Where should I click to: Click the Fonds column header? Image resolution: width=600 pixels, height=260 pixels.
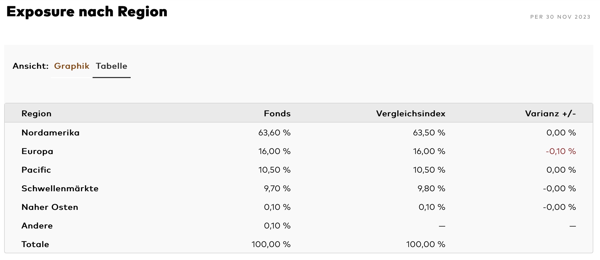pyautogui.click(x=277, y=113)
